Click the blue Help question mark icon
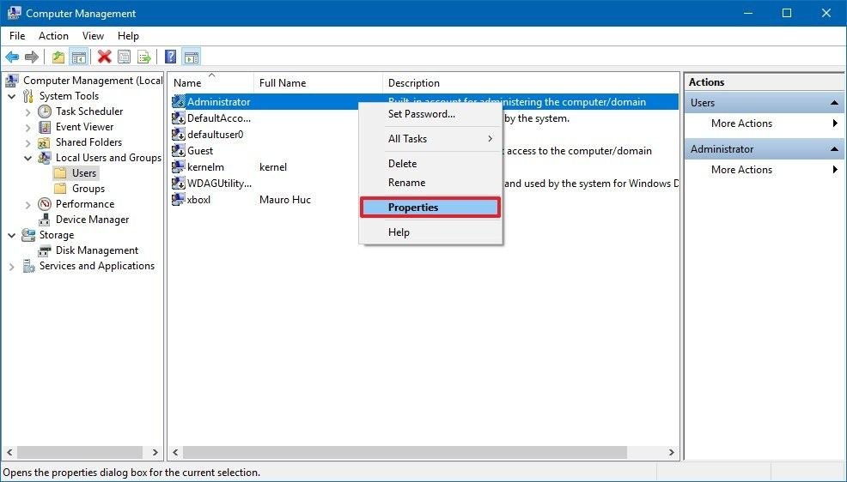847x482 pixels. [x=170, y=57]
